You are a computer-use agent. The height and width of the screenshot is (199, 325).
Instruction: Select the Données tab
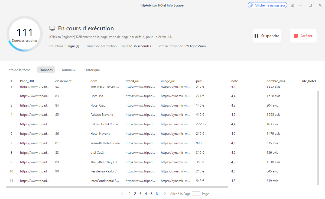tap(46, 70)
